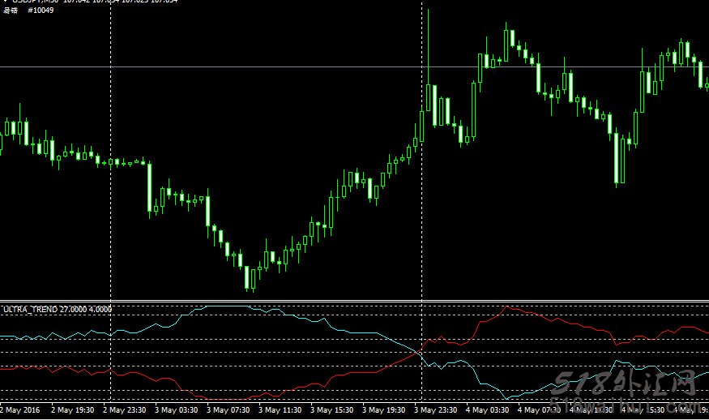Click the '4 May 03:30' time axis label
The height and width of the screenshot is (420, 709).
(489, 411)
